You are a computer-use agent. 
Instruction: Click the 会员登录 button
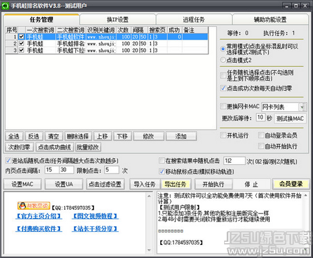point(291,184)
